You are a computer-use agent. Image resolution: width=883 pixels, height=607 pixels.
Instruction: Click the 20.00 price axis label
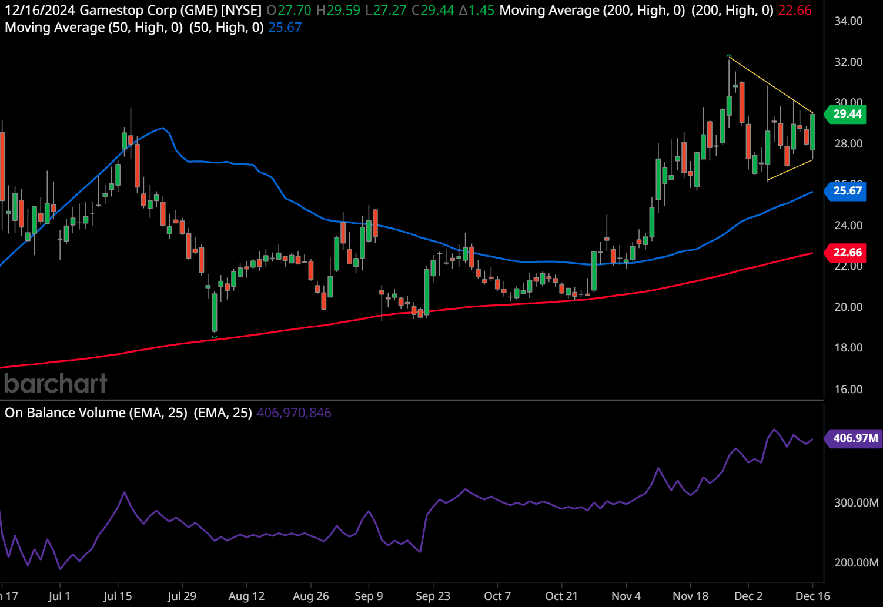848,307
